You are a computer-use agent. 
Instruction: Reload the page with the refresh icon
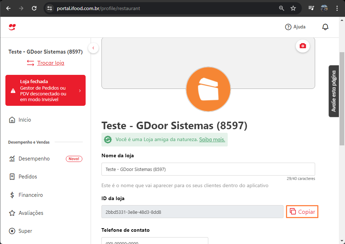point(34,8)
